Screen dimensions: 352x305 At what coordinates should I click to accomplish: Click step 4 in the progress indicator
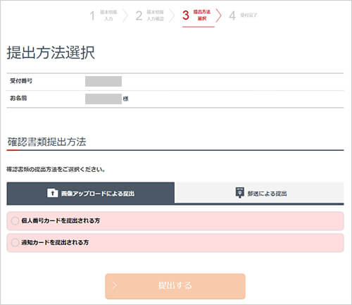(243, 15)
